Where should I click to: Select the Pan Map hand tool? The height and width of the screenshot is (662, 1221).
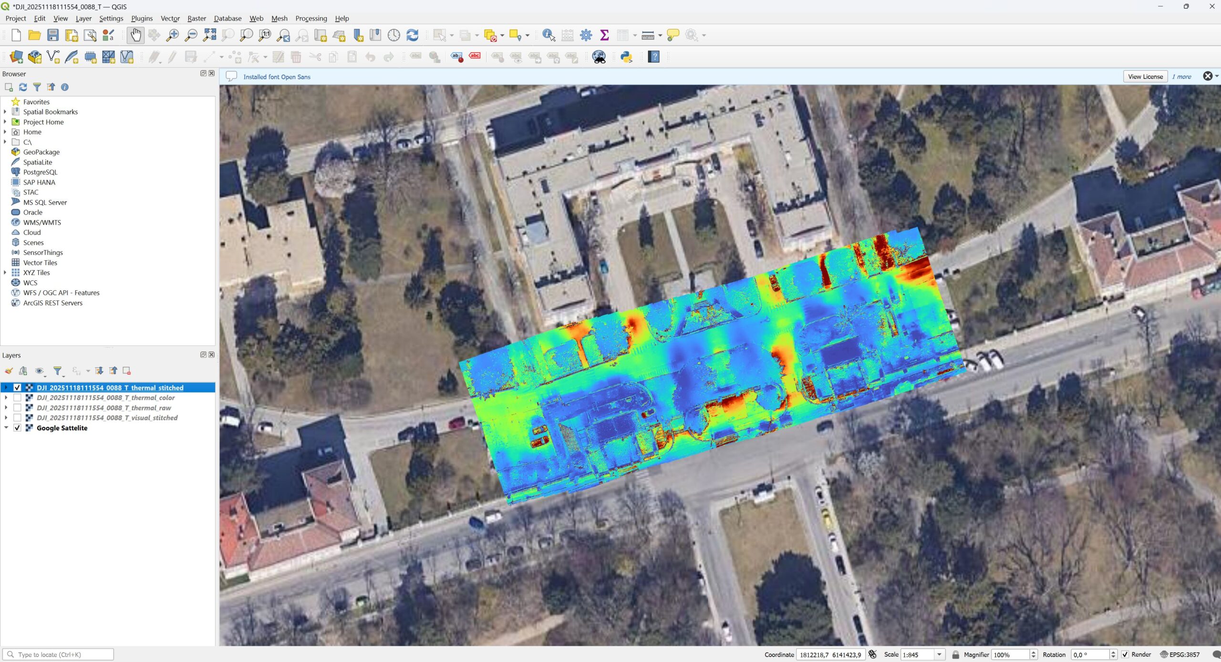tap(136, 35)
